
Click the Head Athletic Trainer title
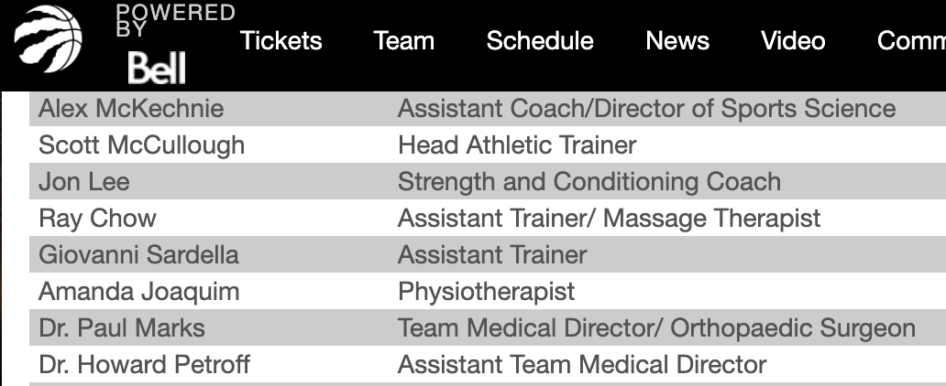tap(517, 145)
